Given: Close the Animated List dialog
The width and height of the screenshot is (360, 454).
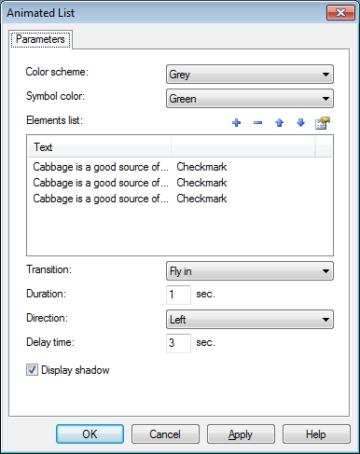Looking at the screenshot, I should [x=340, y=13].
